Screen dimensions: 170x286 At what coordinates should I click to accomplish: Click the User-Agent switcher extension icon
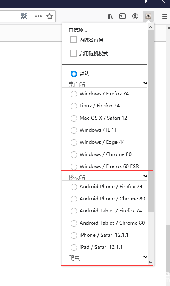[148, 16]
